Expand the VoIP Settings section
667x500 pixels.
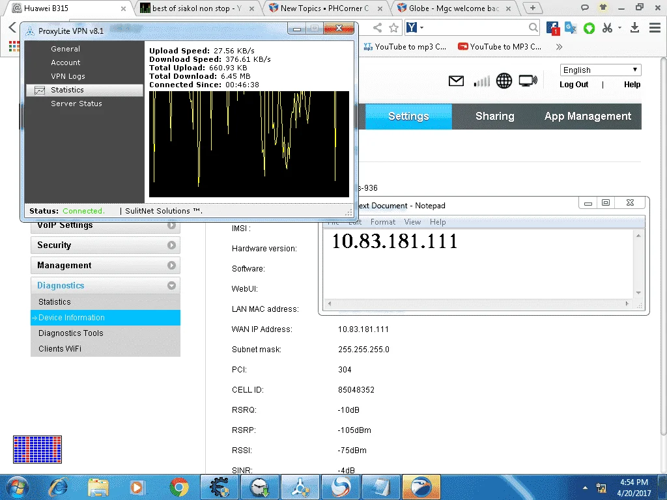[x=106, y=225]
